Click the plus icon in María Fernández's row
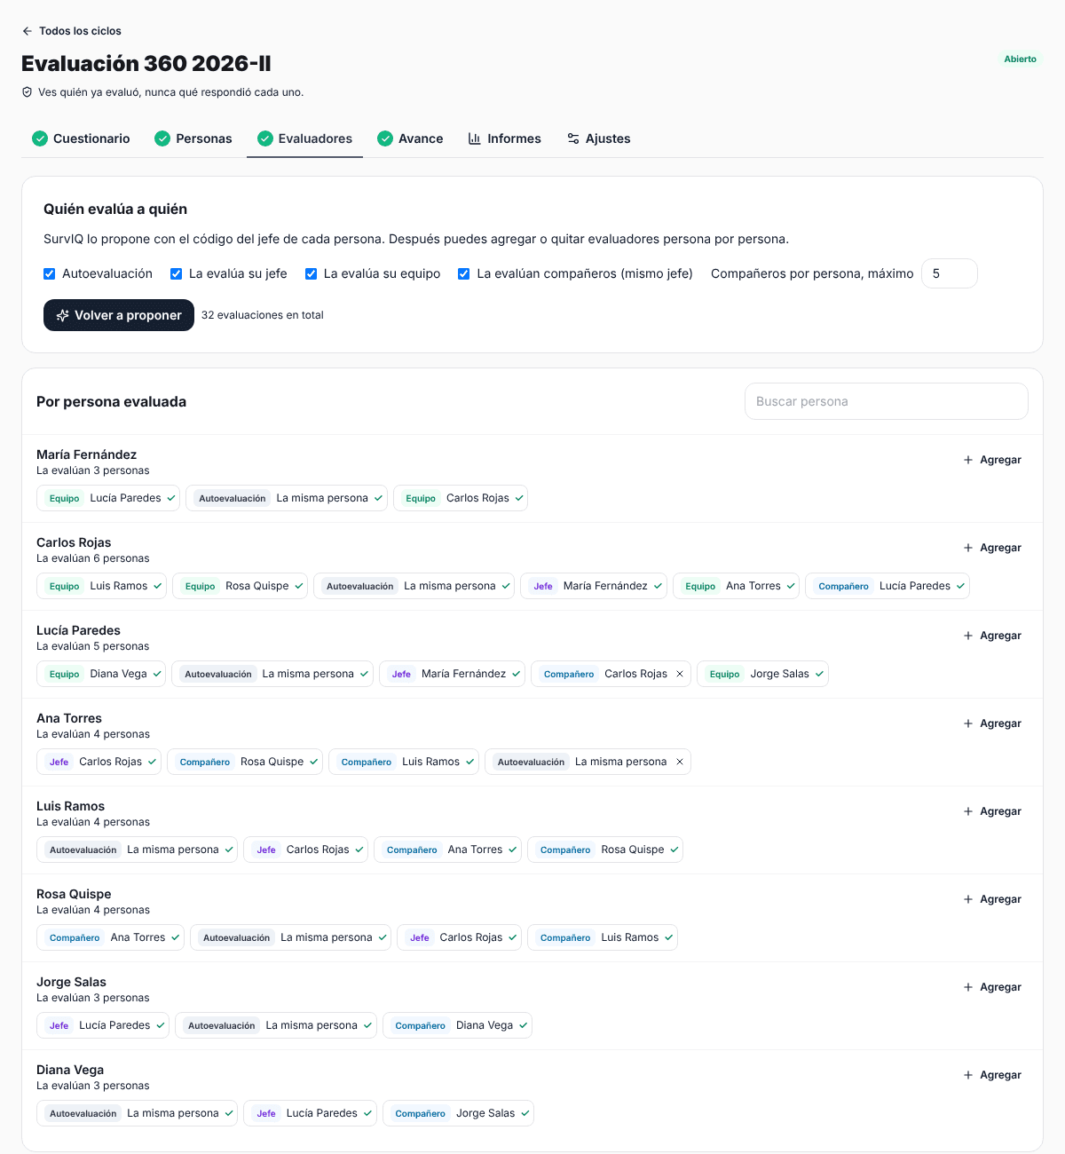Screen dimensions: 1065x1154 tap(968, 460)
